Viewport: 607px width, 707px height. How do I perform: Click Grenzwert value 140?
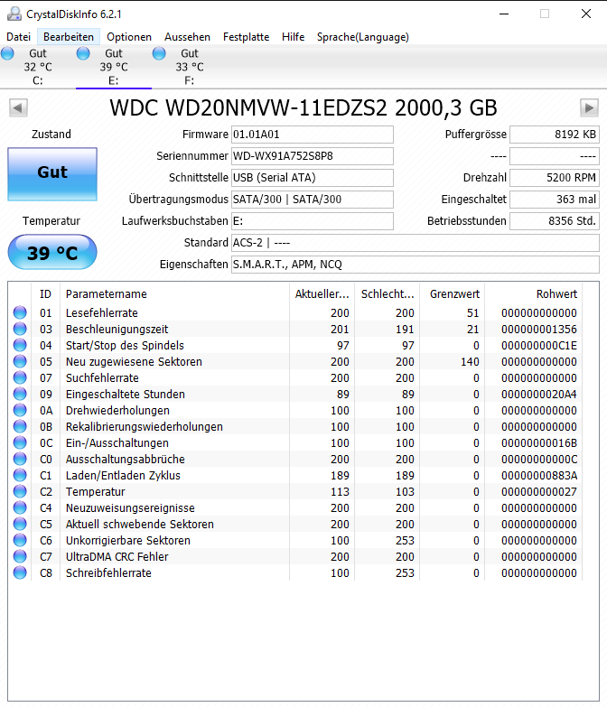click(x=470, y=361)
